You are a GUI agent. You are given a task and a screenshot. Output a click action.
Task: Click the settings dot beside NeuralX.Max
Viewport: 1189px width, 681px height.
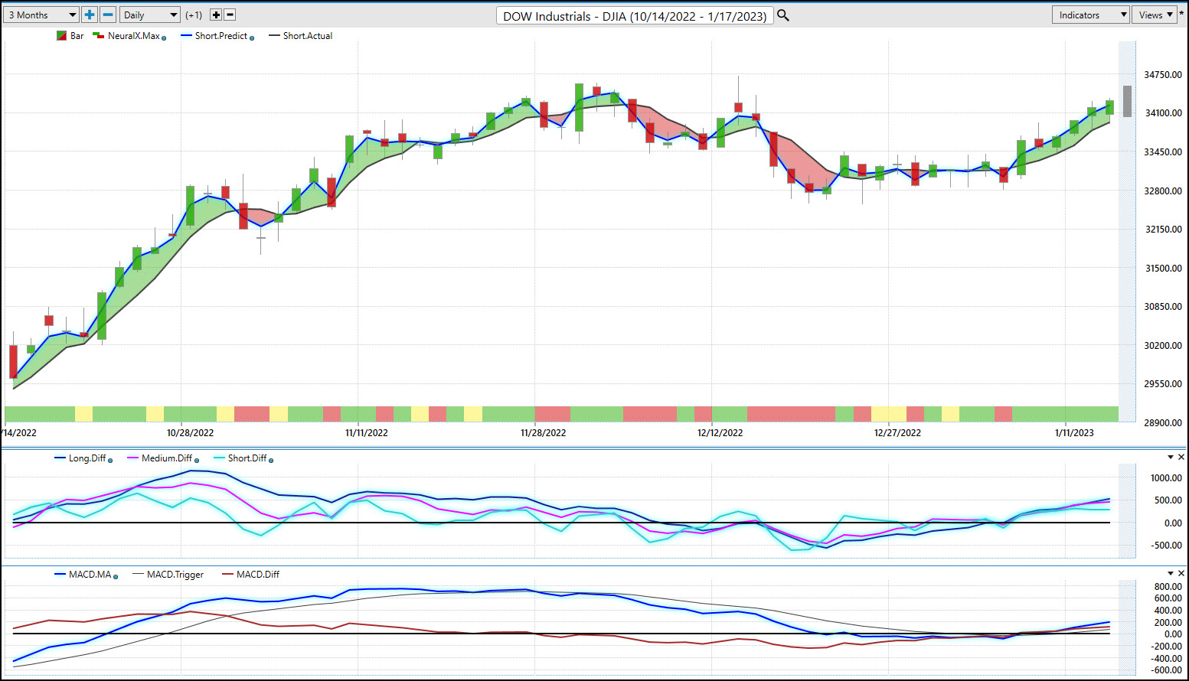(x=164, y=37)
